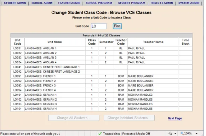Click teacher code RL in LO032 row
Screen dimensions: 206x136
tap(121, 53)
